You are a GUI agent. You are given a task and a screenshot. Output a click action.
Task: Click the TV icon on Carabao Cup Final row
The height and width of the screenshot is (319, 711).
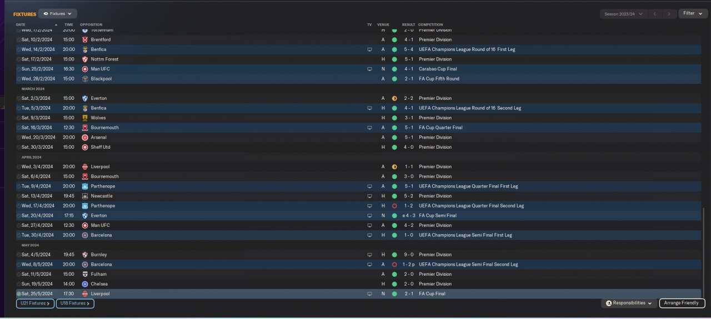point(369,69)
